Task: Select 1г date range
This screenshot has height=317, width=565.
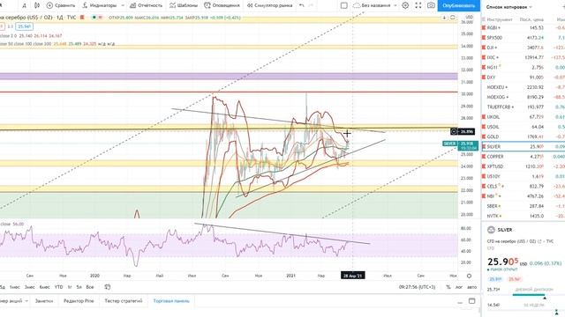Action: pyautogui.click(x=70, y=287)
